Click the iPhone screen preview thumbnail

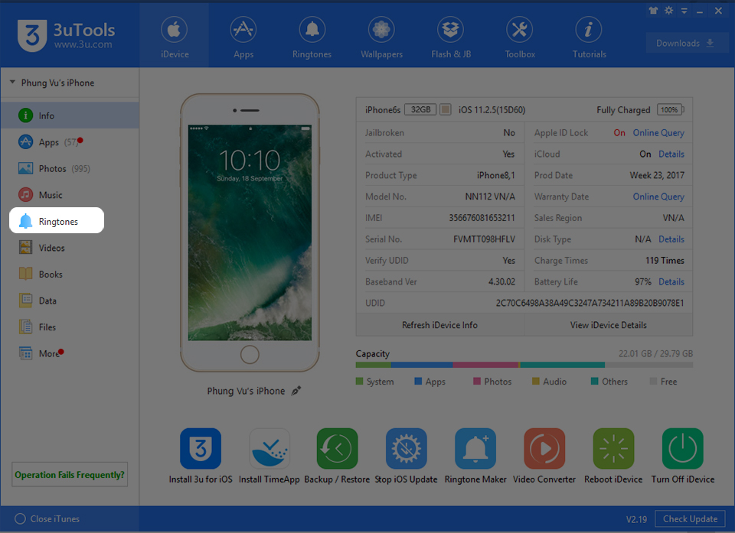click(250, 232)
